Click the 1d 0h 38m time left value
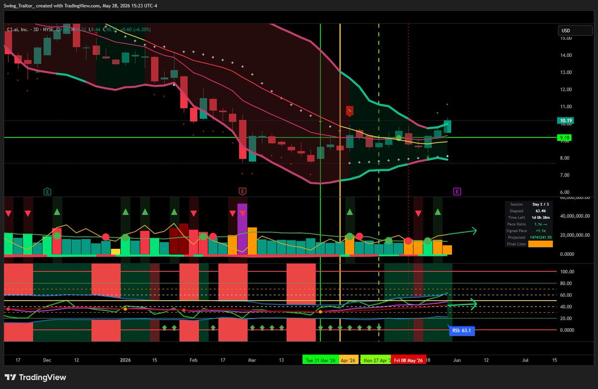This screenshot has width=598, height=389. [541, 218]
